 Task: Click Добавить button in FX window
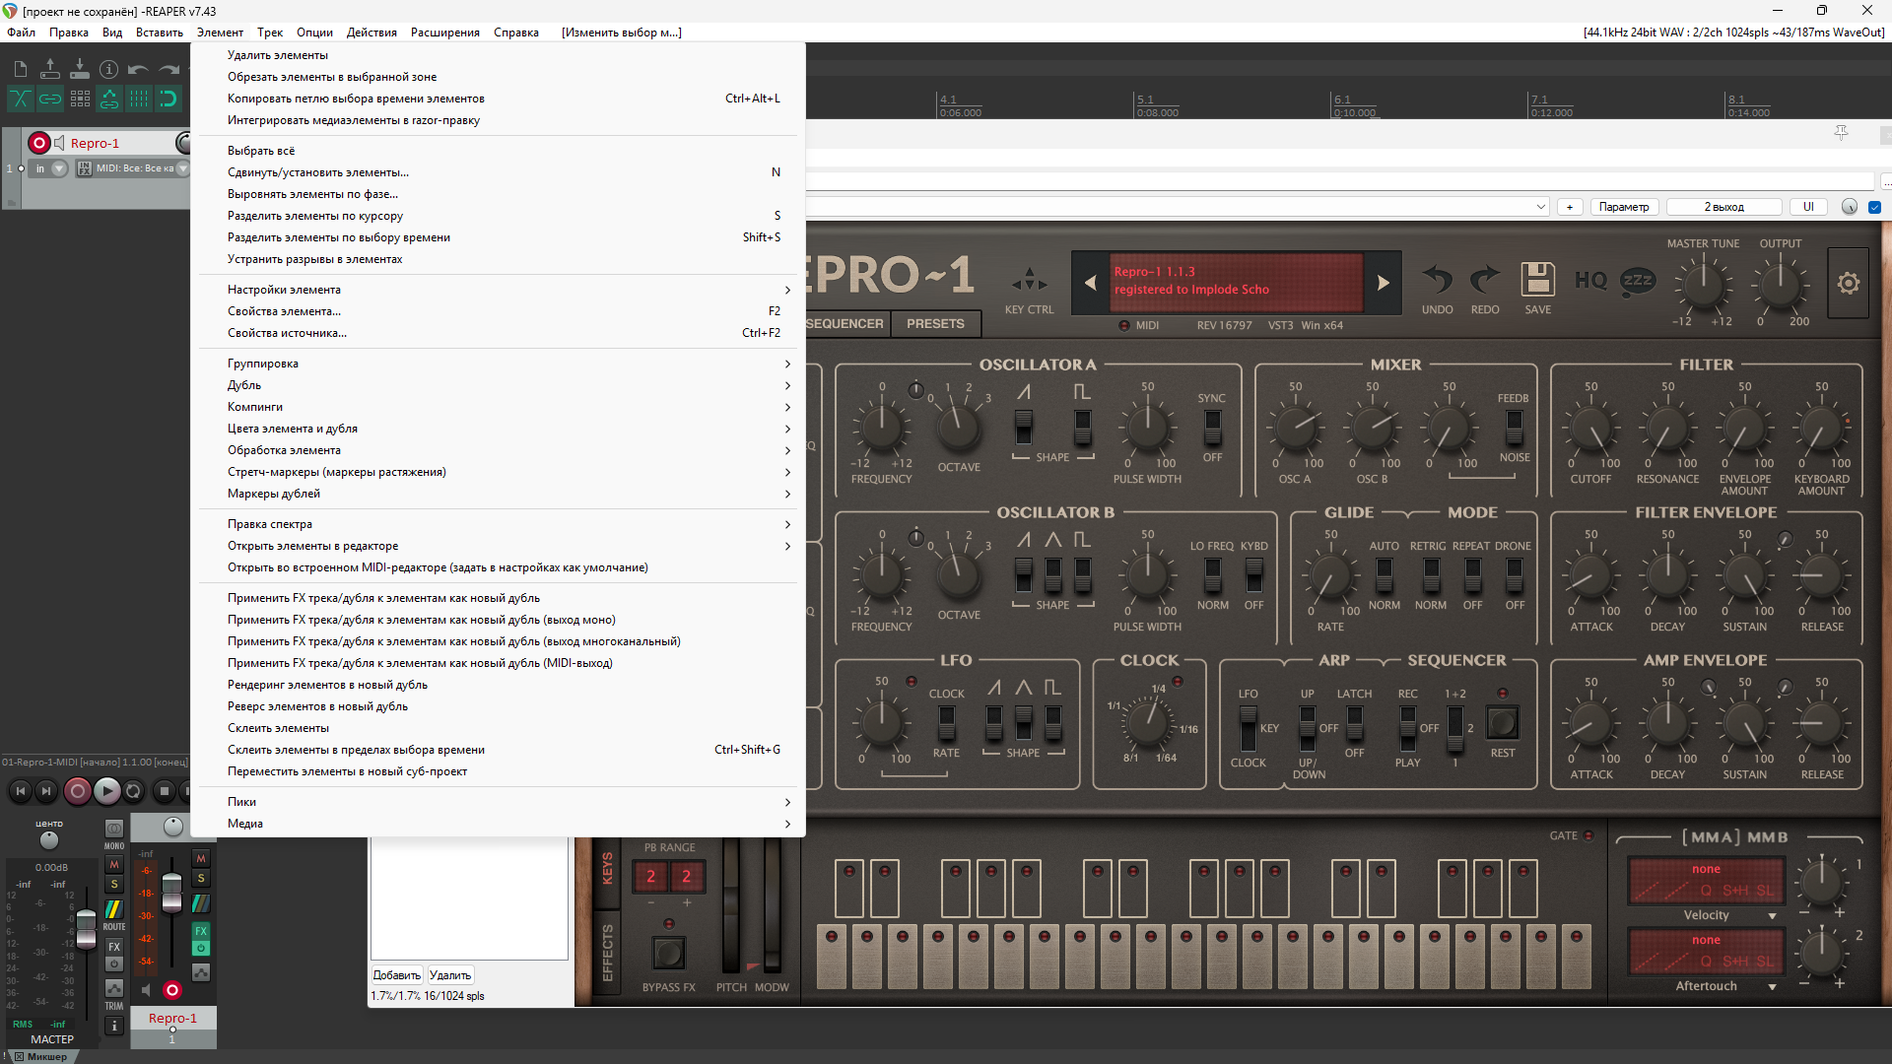point(397,975)
